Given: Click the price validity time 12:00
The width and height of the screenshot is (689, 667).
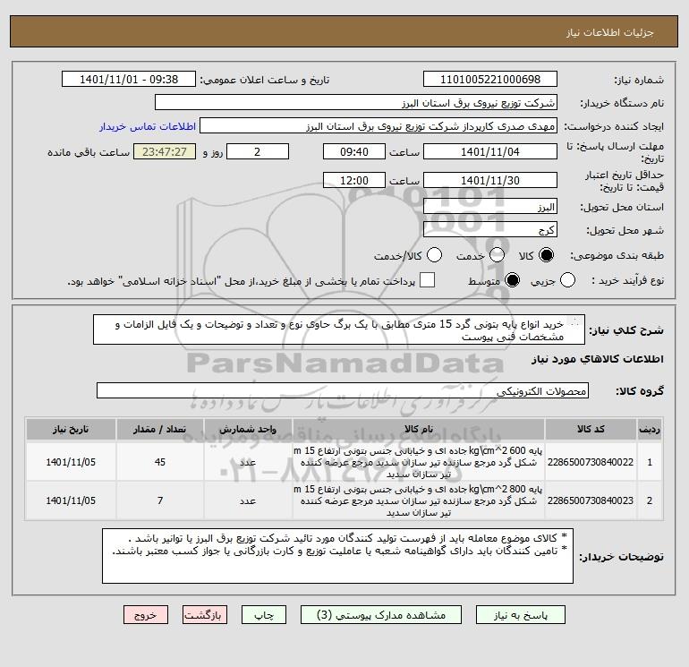Looking at the screenshot, I should tap(354, 180).
